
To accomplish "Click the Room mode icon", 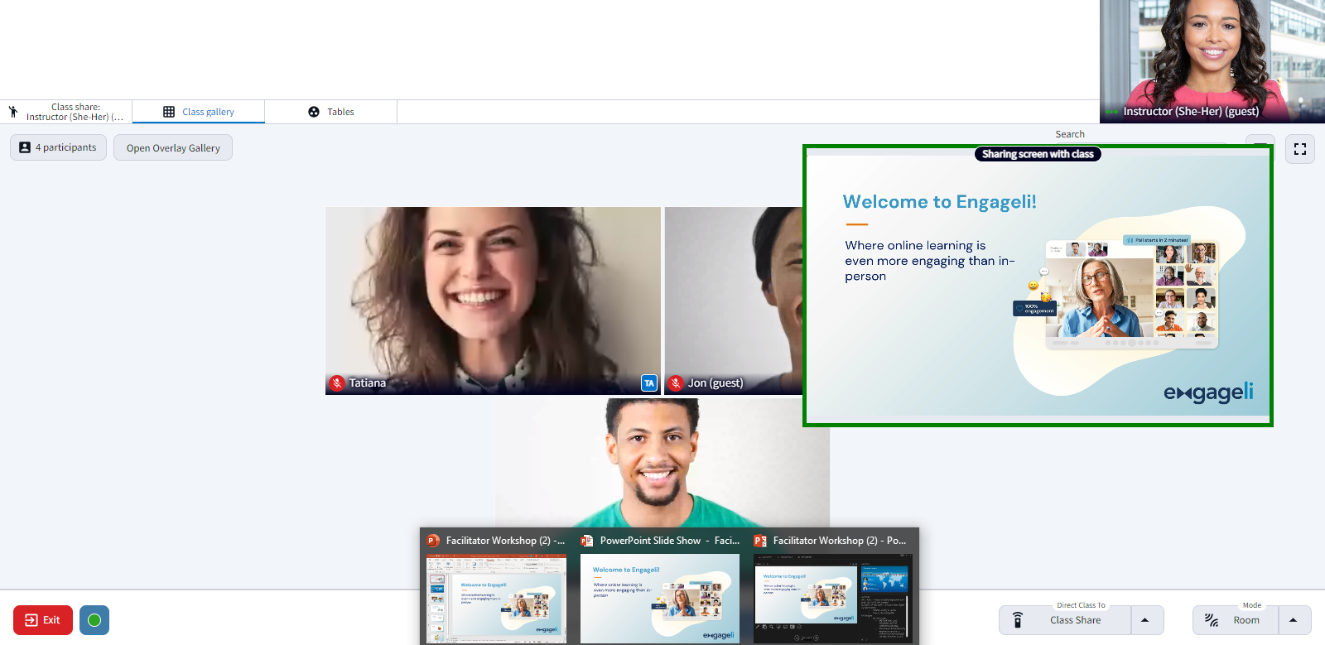I will (1212, 620).
